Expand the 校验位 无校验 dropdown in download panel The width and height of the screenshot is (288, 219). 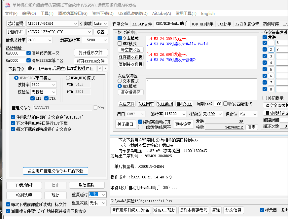point(54,92)
